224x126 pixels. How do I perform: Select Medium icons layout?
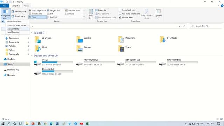coord(72,10)
